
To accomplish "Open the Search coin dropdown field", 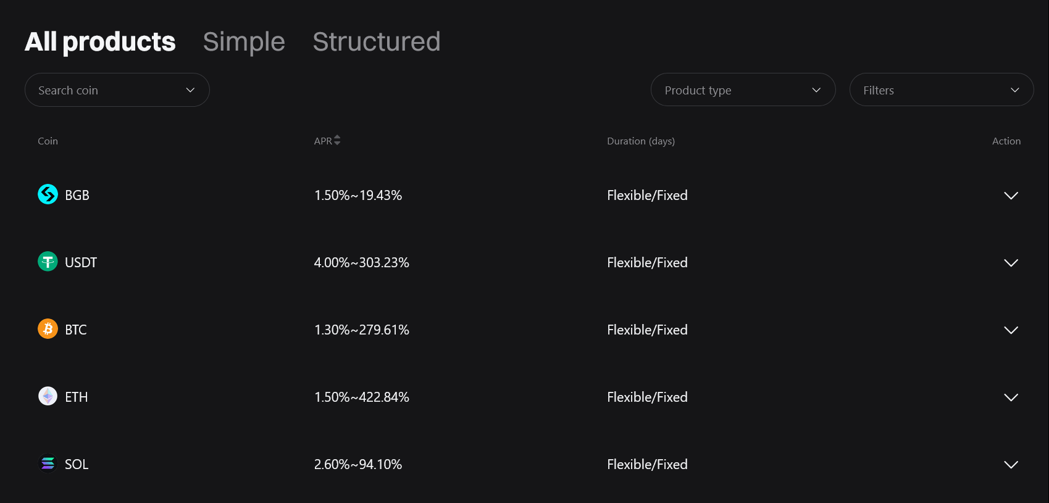I will click(x=117, y=90).
